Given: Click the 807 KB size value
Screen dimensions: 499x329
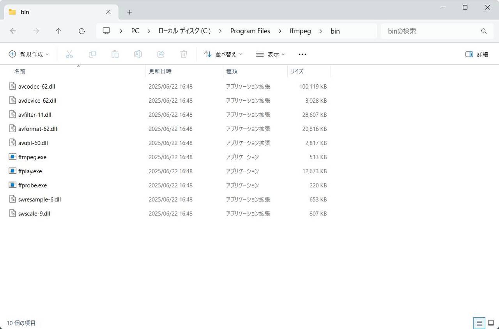Looking at the screenshot, I should tap(318, 213).
